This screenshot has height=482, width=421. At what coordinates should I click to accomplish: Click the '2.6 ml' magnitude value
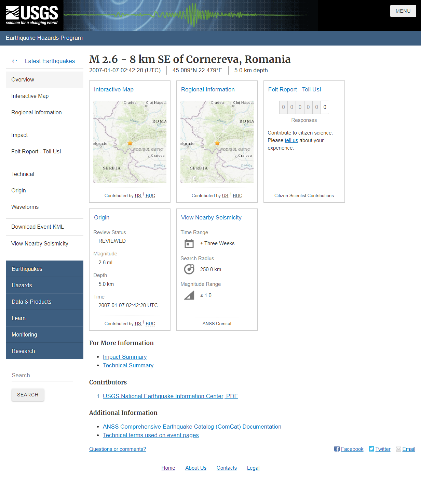click(105, 263)
